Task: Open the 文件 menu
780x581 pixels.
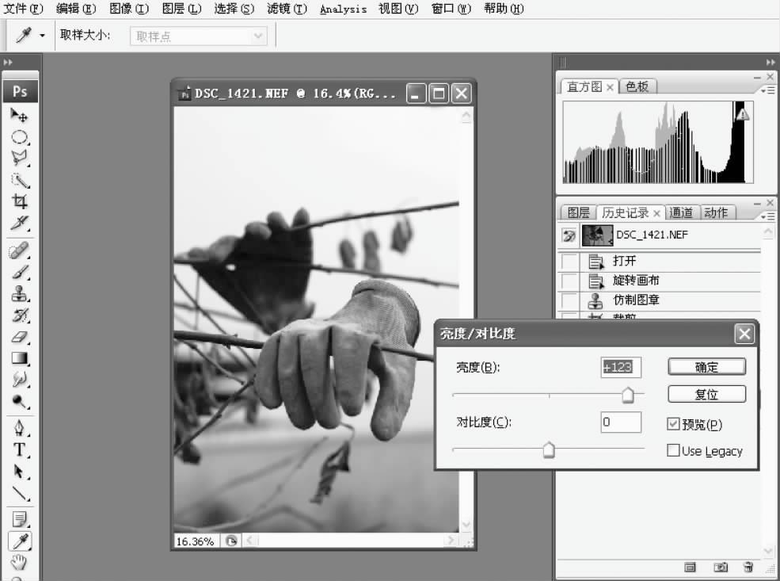Action: click(x=24, y=9)
